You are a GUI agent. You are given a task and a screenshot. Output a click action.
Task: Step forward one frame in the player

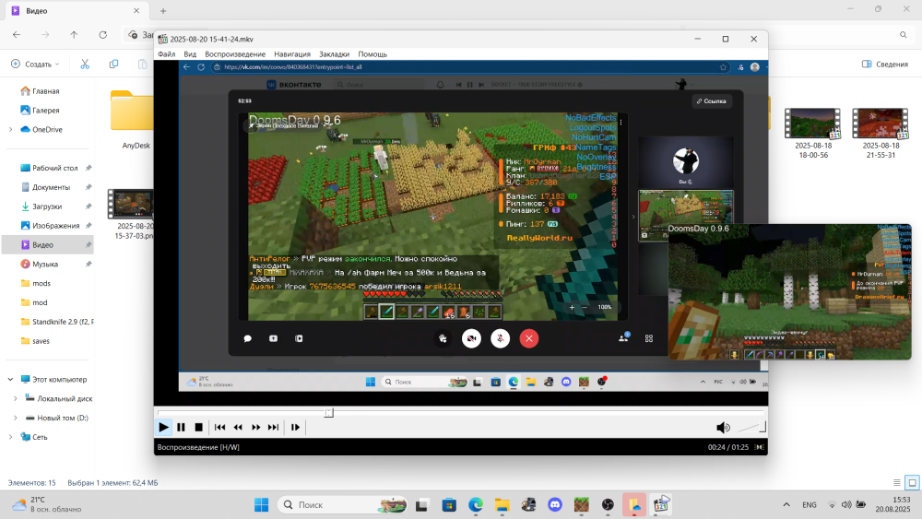coord(295,428)
